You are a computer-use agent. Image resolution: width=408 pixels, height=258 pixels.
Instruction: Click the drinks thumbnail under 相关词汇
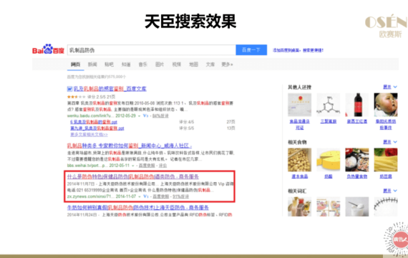[x=299, y=206]
